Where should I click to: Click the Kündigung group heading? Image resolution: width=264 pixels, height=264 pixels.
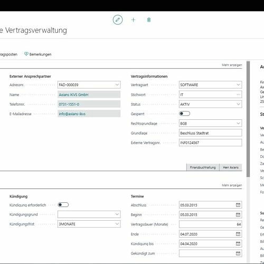(18, 196)
